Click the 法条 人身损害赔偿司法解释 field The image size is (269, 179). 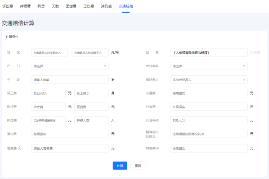(x=209, y=52)
